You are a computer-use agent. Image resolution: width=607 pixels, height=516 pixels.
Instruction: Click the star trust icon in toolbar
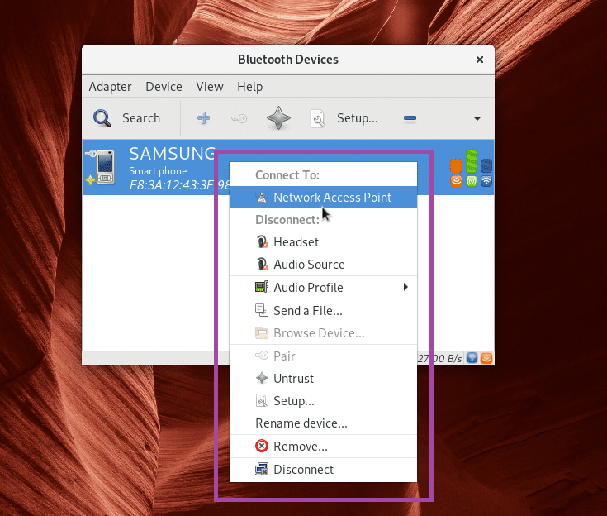(279, 118)
